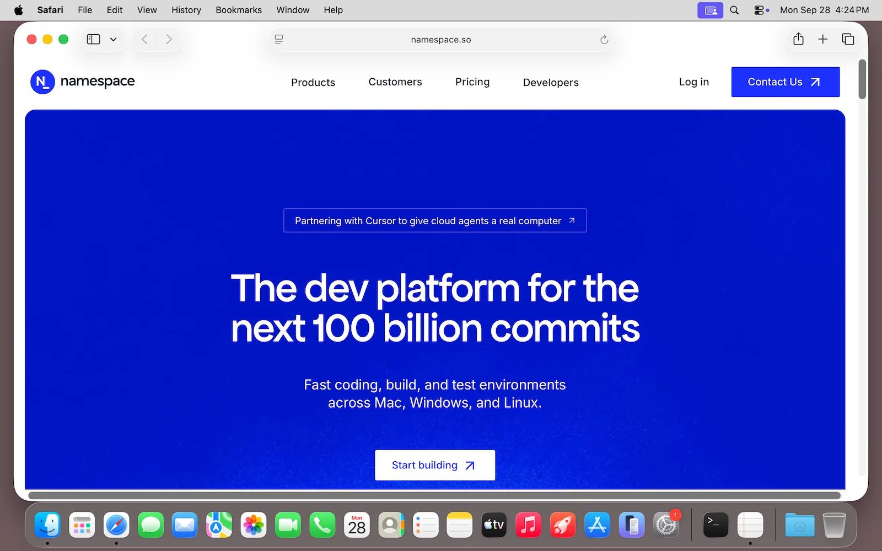
Task: Add a new tab with plus icon
Action: (x=823, y=39)
